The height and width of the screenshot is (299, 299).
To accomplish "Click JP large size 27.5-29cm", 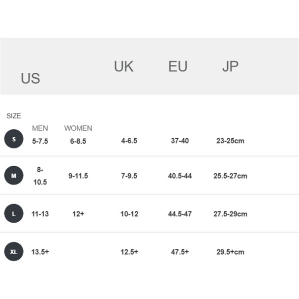I will [230, 214].
